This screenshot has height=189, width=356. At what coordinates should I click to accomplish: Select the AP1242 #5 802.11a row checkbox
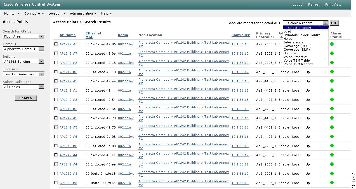[x=56, y=127]
